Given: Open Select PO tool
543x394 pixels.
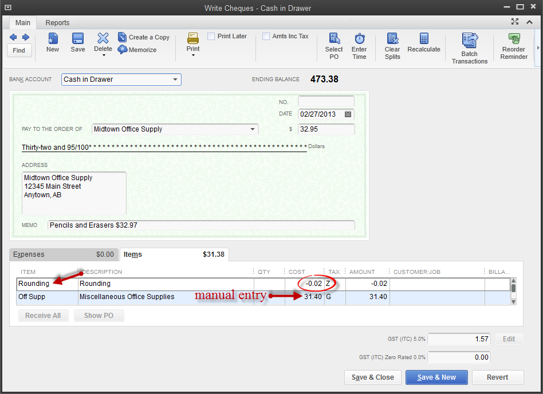Looking at the screenshot, I should pyautogui.click(x=334, y=39).
